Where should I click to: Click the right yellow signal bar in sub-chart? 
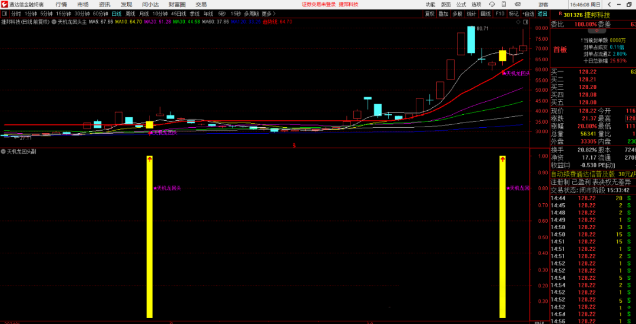(x=502, y=236)
